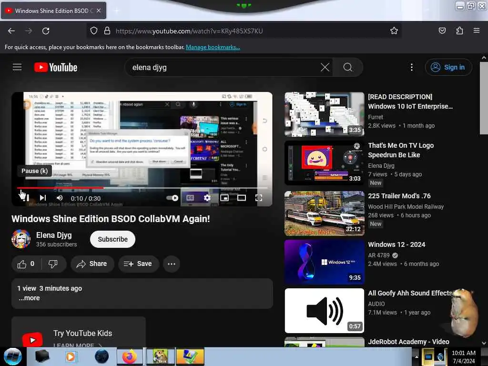Close the Windows Shine Edition BSOD tab

tap(98, 10)
